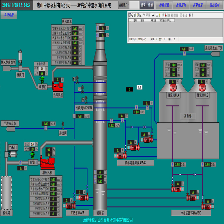Open the 报警信息 alarm information page

click(x=198, y=5)
